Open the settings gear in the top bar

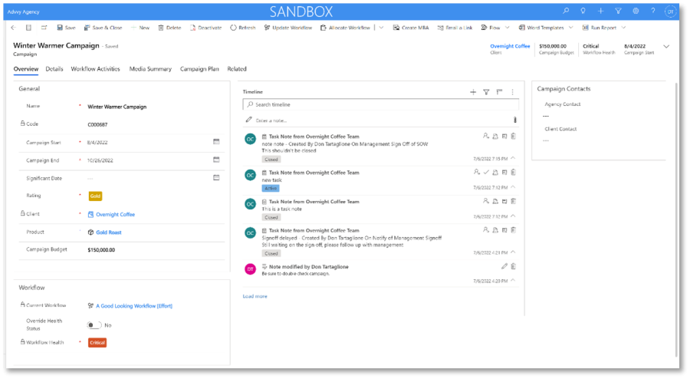click(636, 12)
